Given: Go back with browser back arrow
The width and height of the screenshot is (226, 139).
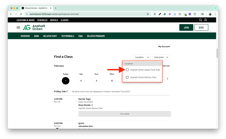Looking at the screenshot, I should pos(11,14).
